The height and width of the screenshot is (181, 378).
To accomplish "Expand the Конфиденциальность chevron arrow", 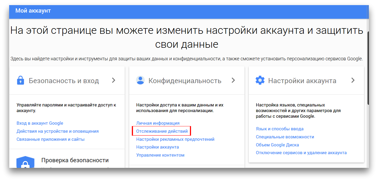I will pos(233,80).
